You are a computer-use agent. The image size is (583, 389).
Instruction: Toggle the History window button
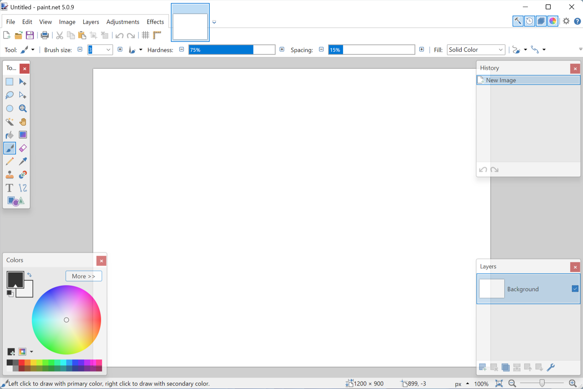529,21
